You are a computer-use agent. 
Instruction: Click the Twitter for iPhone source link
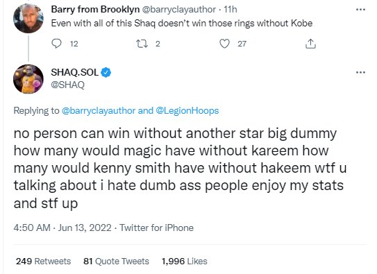[x=156, y=228]
